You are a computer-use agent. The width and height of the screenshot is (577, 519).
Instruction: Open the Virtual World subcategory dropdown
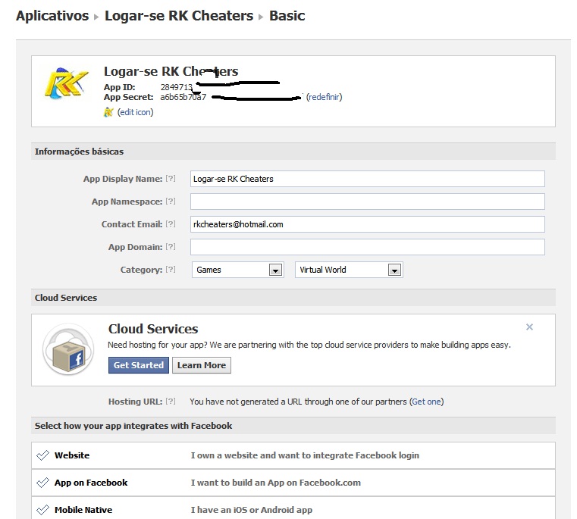(x=349, y=270)
